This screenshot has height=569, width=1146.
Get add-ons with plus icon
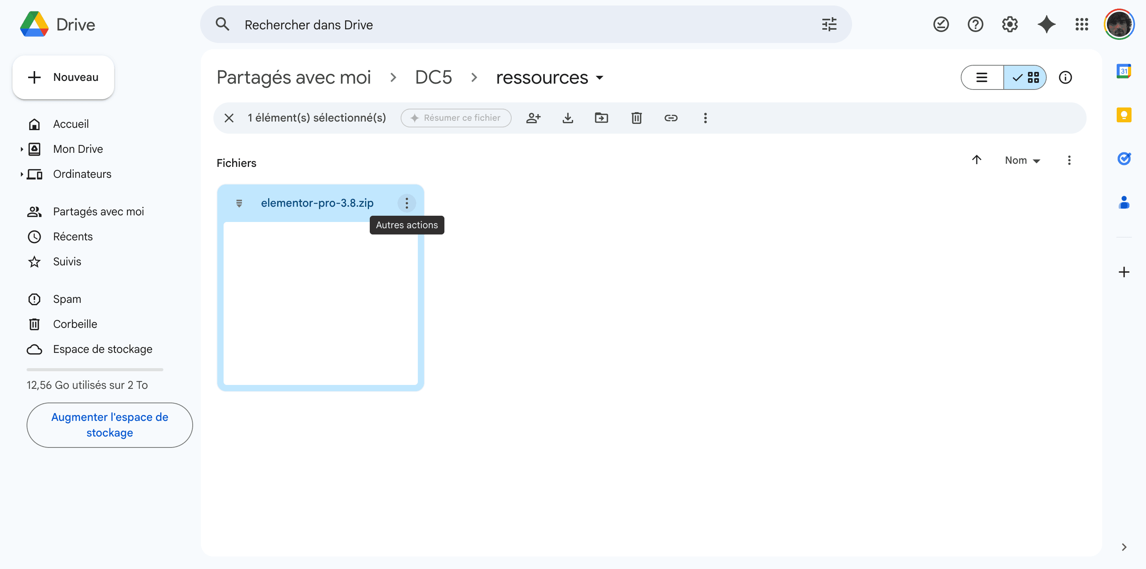tap(1124, 272)
